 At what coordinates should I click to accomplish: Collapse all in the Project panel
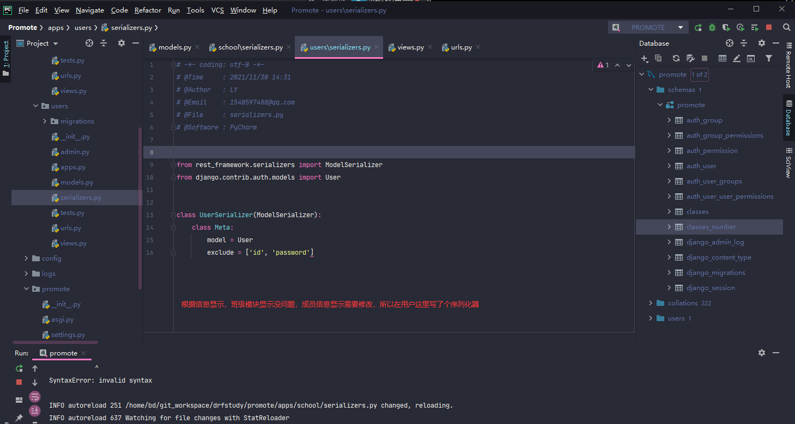104,43
